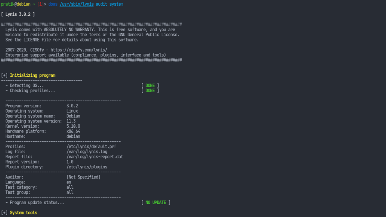The height and width of the screenshot is (217, 386).
Task: Click Program version value '3.0.2'
Action: click(72, 106)
